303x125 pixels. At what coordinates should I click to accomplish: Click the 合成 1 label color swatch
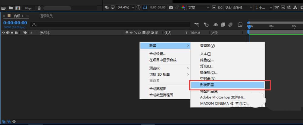pos(9,16)
